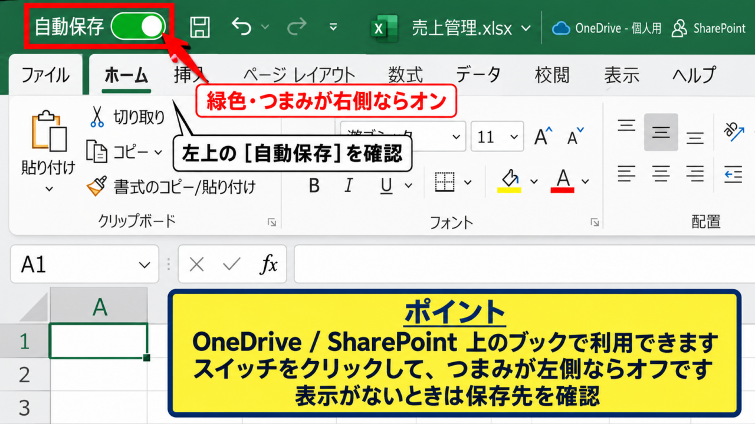
Task: Open the データ tab
Action: pos(478,75)
